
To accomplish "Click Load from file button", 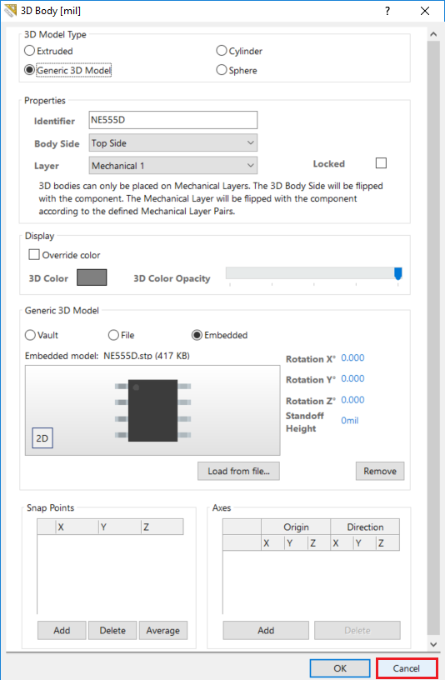I will (238, 471).
